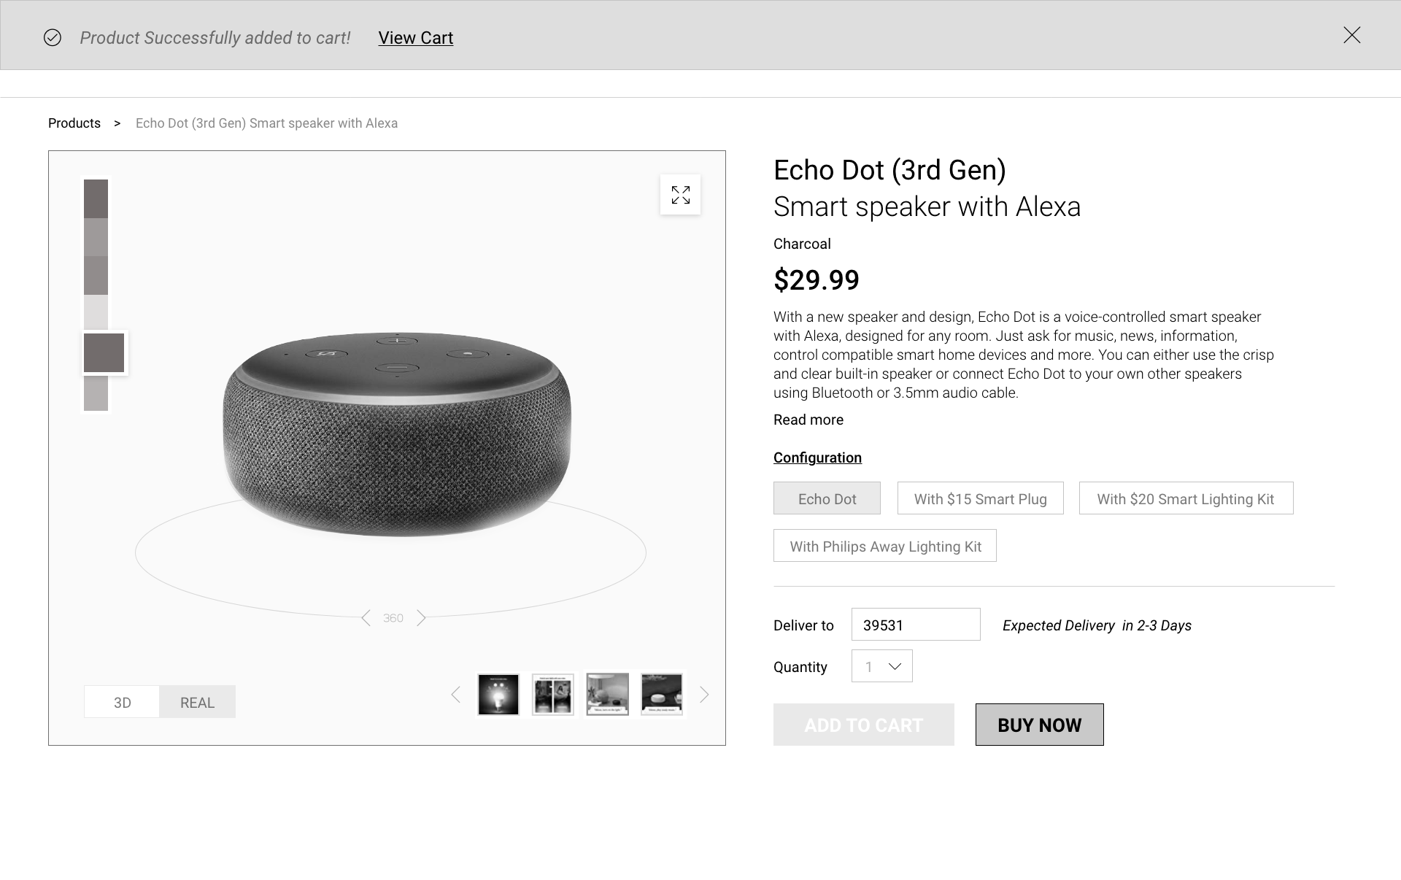
Task: Choose With $20 Smart Lighting Kit option
Action: coord(1186,498)
